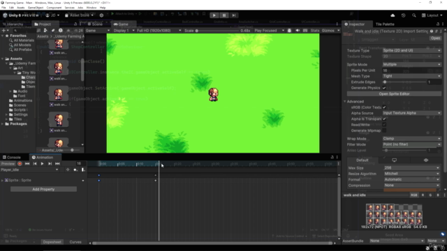Screen dimensions: 447x251
Task: Switch to the Scene tab
Action: click(x=95, y=24)
